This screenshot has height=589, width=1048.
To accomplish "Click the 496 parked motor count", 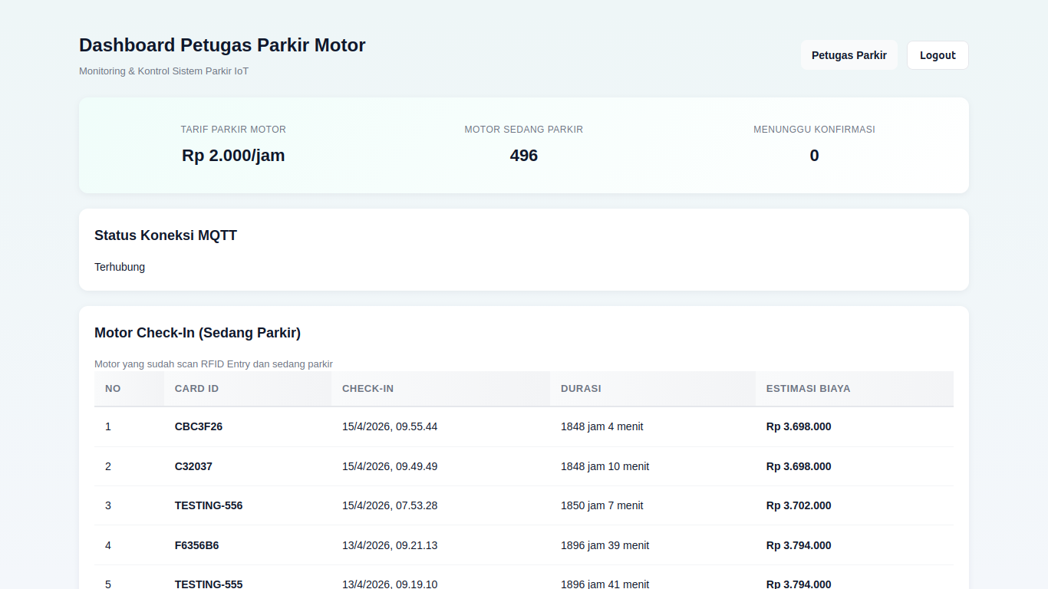I will [x=524, y=156].
